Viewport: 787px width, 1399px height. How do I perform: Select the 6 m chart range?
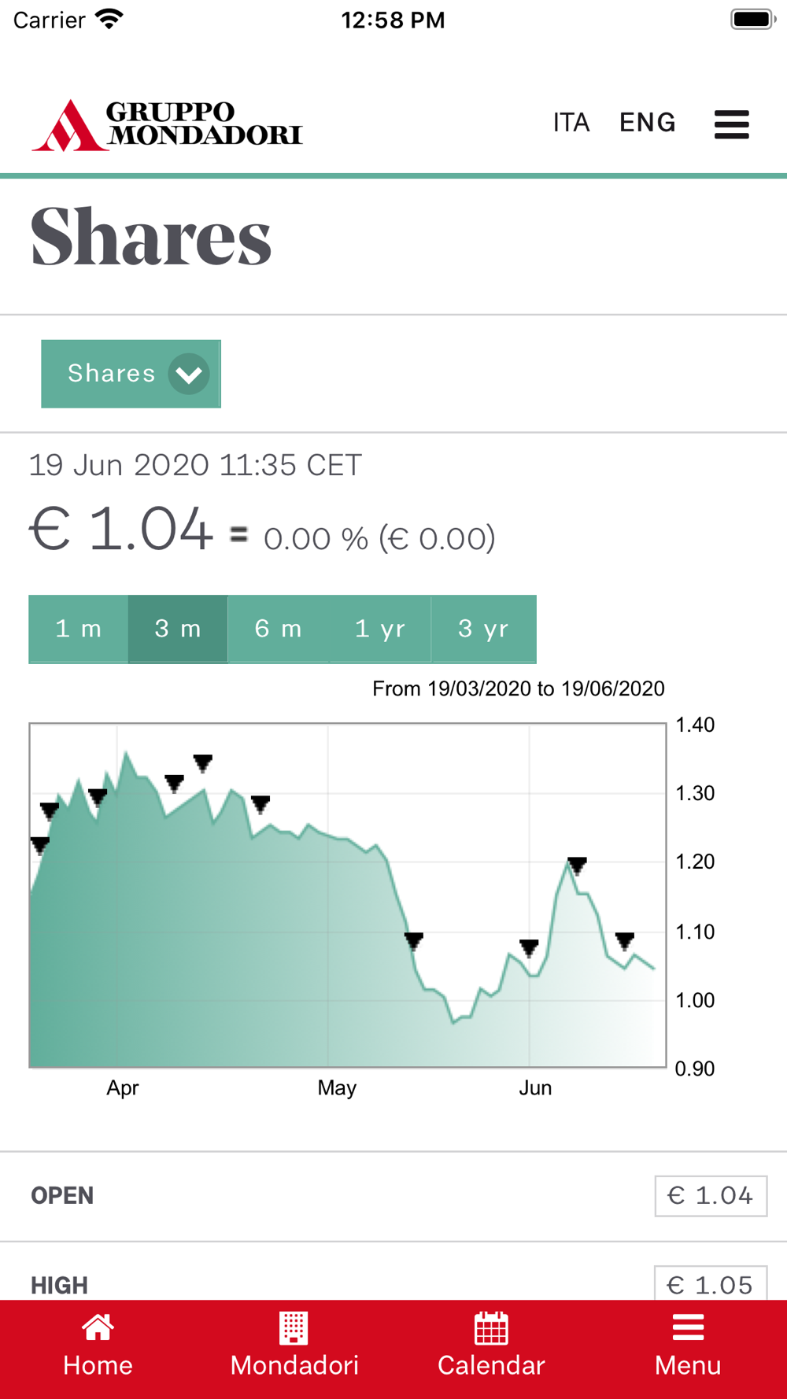(x=278, y=629)
